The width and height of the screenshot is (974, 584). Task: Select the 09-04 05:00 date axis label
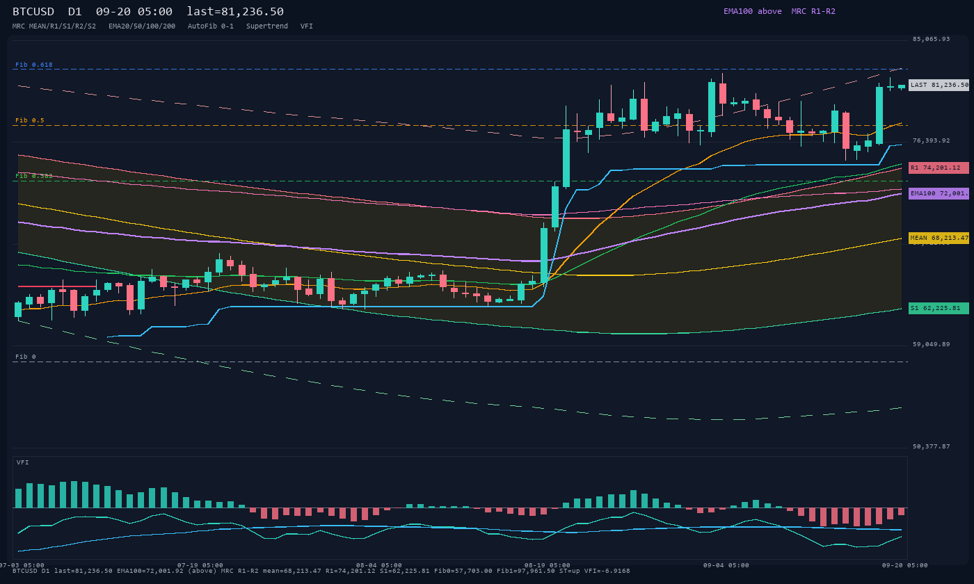[726, 565]
